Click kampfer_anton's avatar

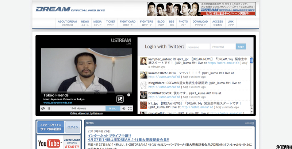tap(143, 61)
